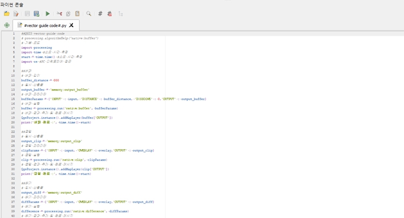Screen dimensions: 404x218
Task: Click the 'import time' line
Action: (x=44, y=52)
